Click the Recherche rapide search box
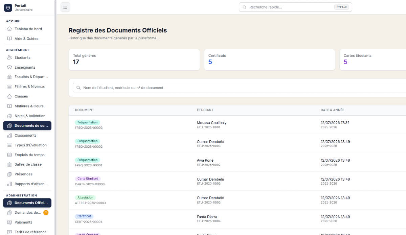Viewport: 406px width, 235px height. [295, 7]
